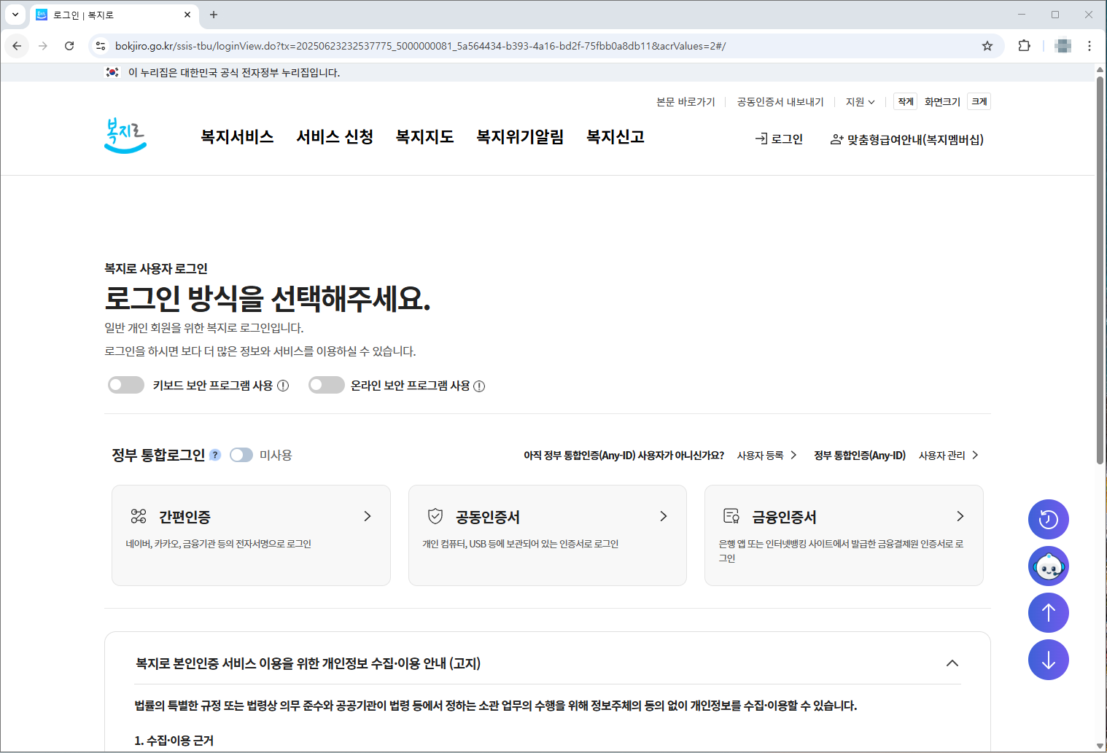
Task: Click the chevron arrow on 공동인증서 card
Action: (x=664, y=516)
